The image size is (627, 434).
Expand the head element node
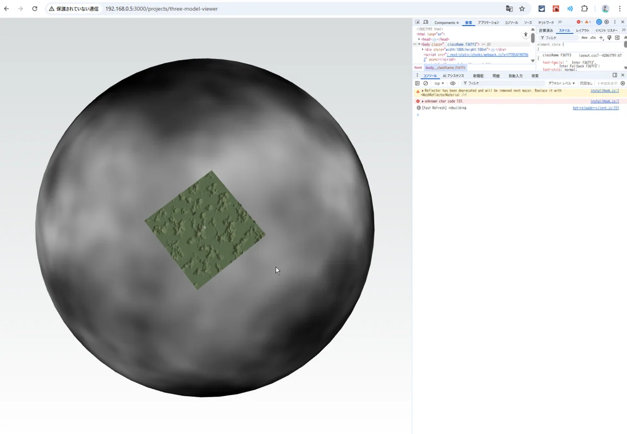pos(419,39)
